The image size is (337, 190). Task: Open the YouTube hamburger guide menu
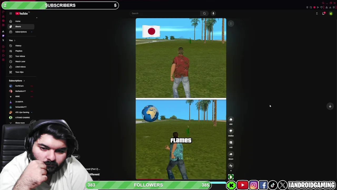click(x=11, y=13)
